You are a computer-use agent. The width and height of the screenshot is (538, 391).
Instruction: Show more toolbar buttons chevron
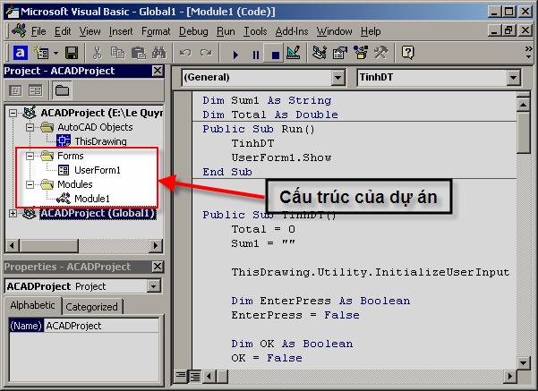[529, 52]
